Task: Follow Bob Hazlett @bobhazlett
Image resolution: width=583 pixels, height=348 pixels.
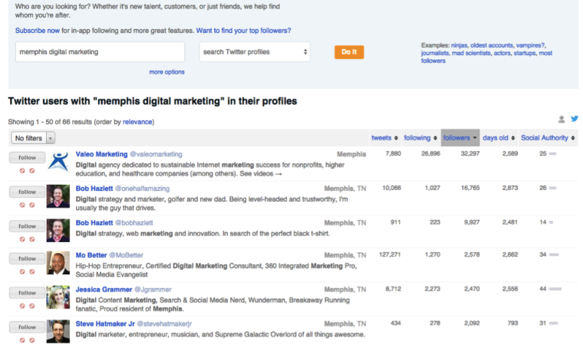Action: (x=27, y=226)
